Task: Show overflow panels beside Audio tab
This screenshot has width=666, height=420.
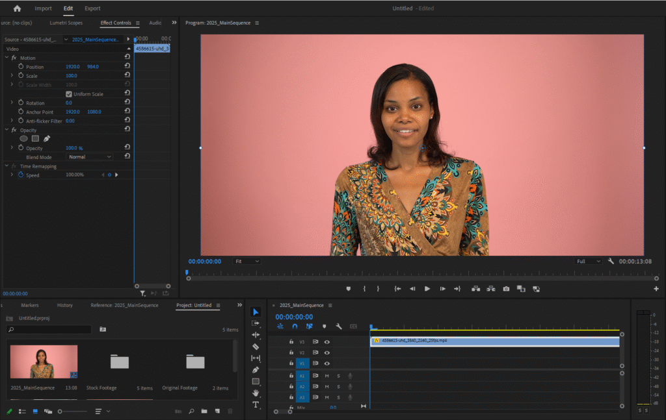Action: 174,23
